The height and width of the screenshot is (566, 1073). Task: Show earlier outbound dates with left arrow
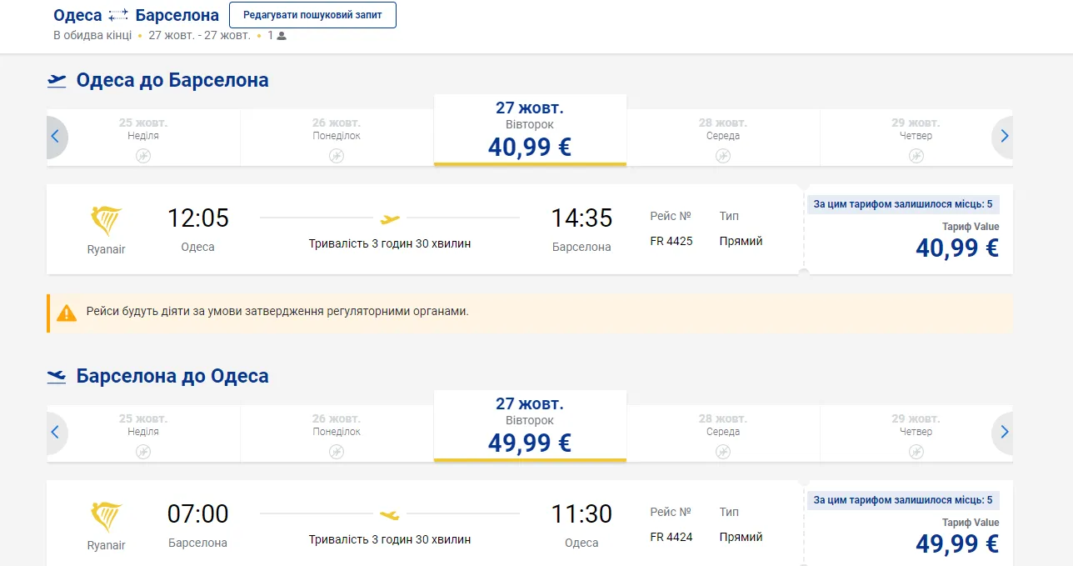56,137
